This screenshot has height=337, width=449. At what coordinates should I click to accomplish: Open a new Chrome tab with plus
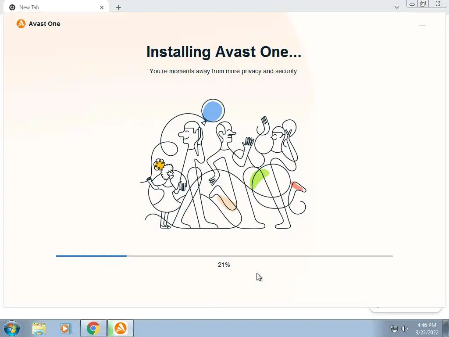[x=118, y=7]
